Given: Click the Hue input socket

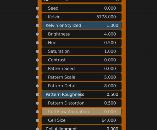Looking at the screenshot, I should [x=37, y=43].
